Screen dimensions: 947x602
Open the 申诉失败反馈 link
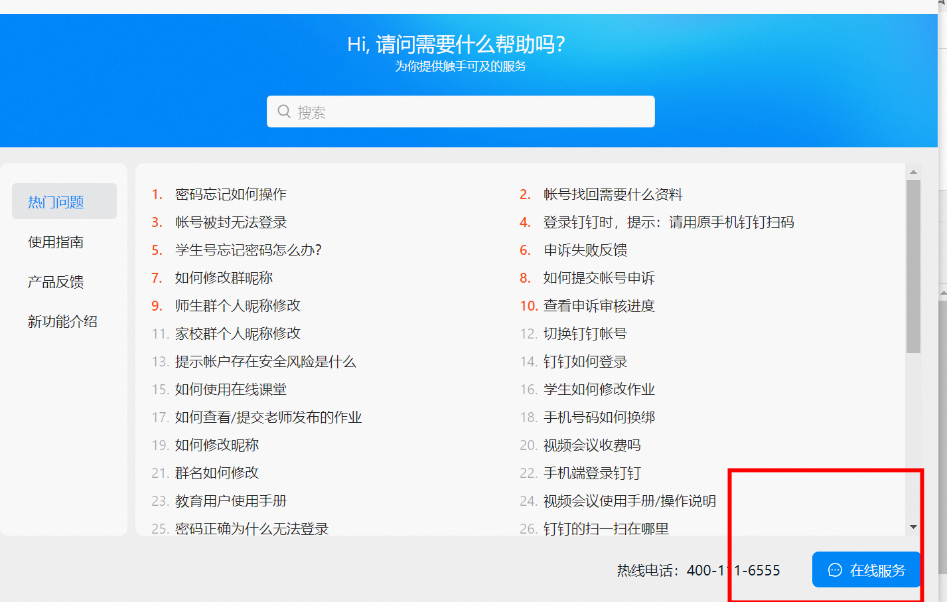[585, 250]
